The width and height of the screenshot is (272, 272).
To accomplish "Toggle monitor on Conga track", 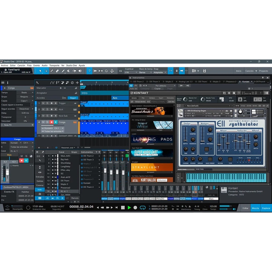I will point(56,122).
